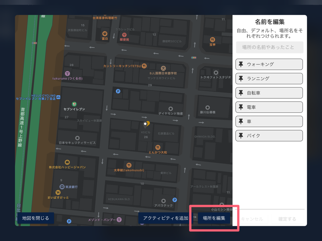Click pin icon next to ランニング
The image size is (322, 241).
tap(241, 78)
